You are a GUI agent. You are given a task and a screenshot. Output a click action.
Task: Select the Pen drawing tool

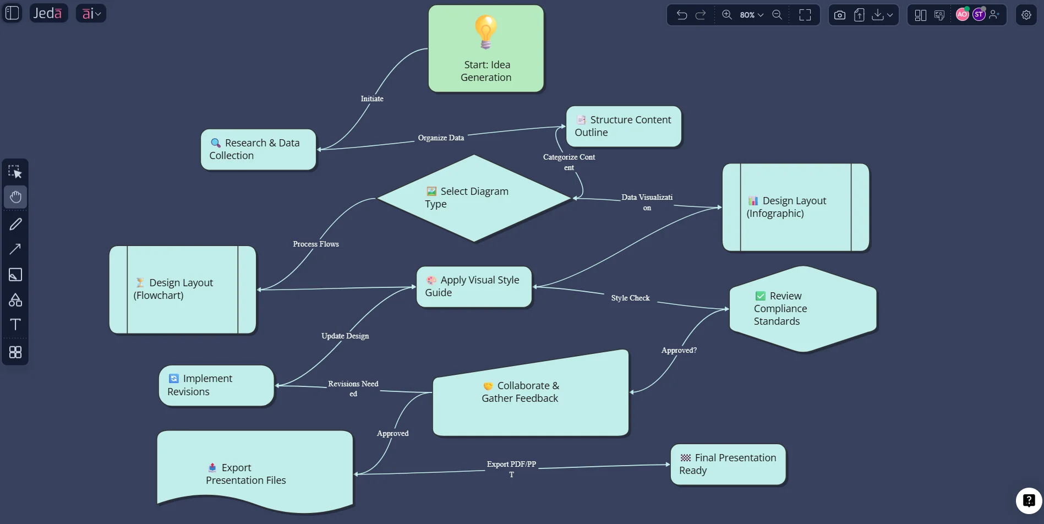(x=15, y=223)
